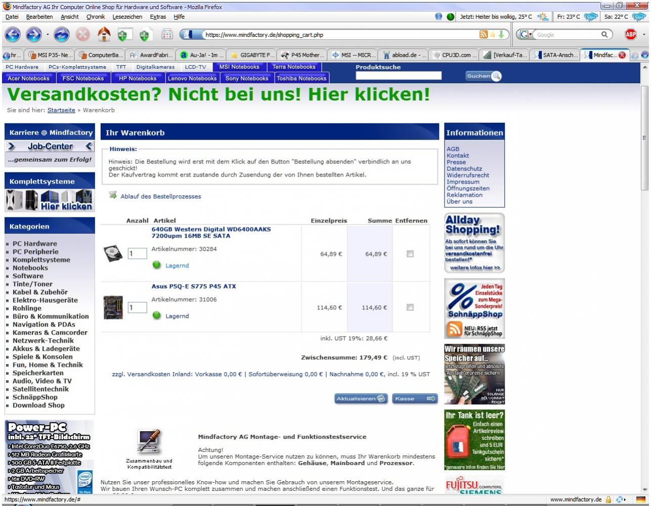The image size is (651, 506).
Task: Click the Adblock Plus ABP icon
Action: click(x=630, y=35)
